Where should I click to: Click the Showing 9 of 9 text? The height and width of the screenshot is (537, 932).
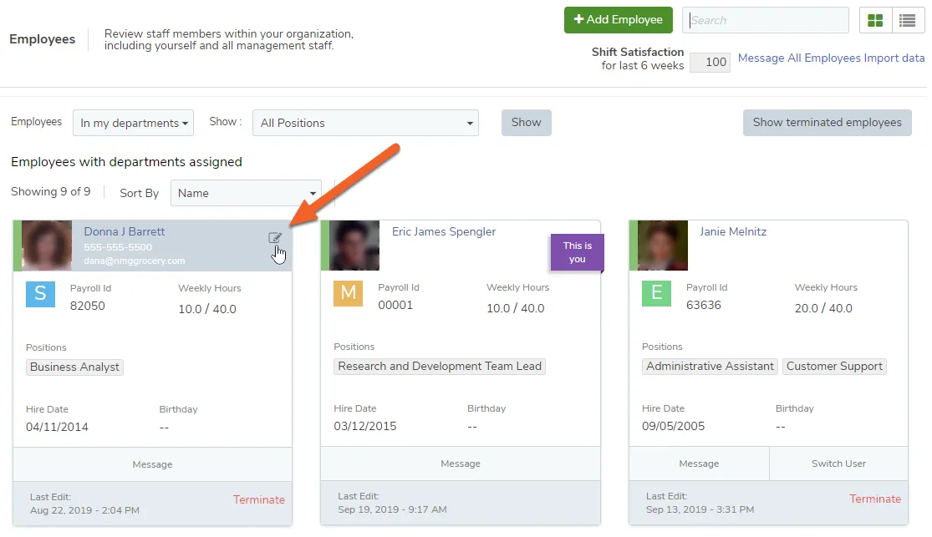coord(50,192)
